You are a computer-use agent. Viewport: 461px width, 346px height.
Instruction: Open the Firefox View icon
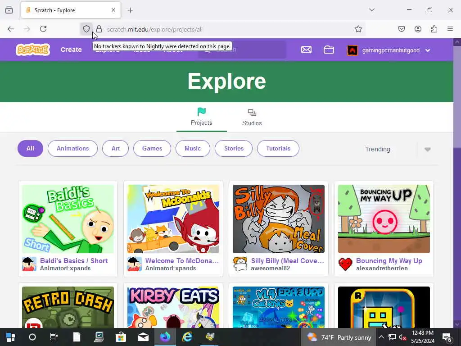pos(9,10)
